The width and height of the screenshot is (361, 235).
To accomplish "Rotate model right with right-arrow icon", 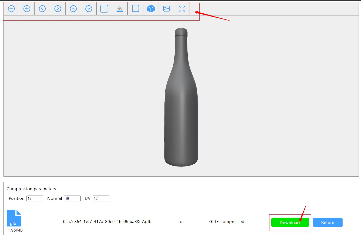I will point(58,9).
